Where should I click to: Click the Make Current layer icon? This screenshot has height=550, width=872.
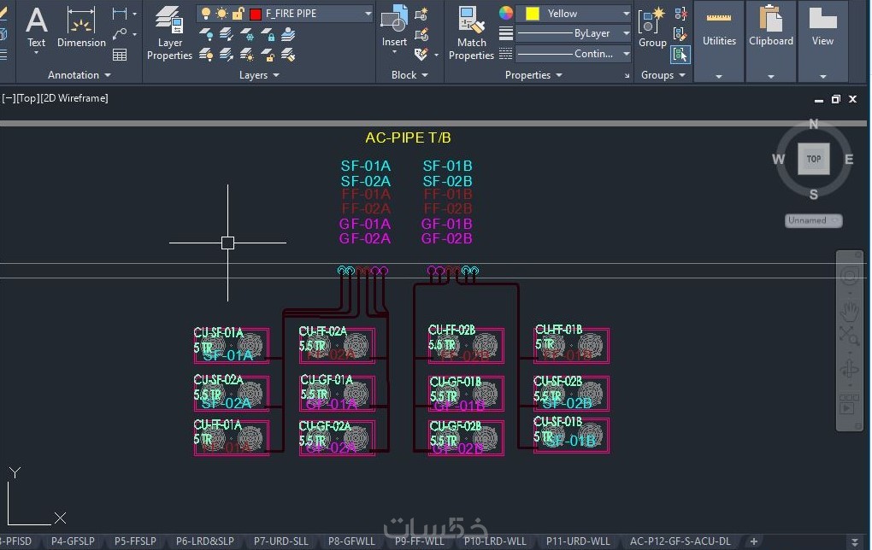pyautogui.click(x=288, y=34)
